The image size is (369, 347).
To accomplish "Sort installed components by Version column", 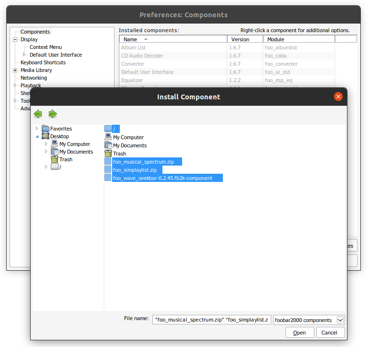I will (x=245, y=39).
